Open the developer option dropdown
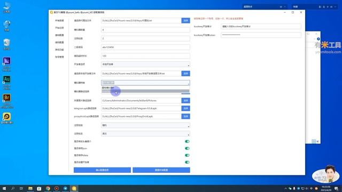Viewport: 342px width, 192px height. 145,65
